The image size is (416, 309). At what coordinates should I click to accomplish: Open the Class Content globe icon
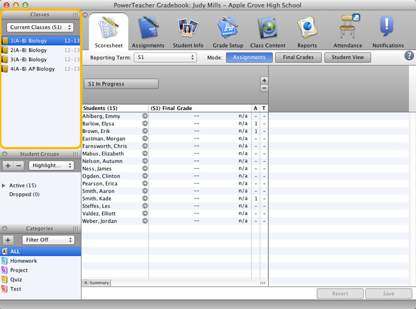pos(267,27)
